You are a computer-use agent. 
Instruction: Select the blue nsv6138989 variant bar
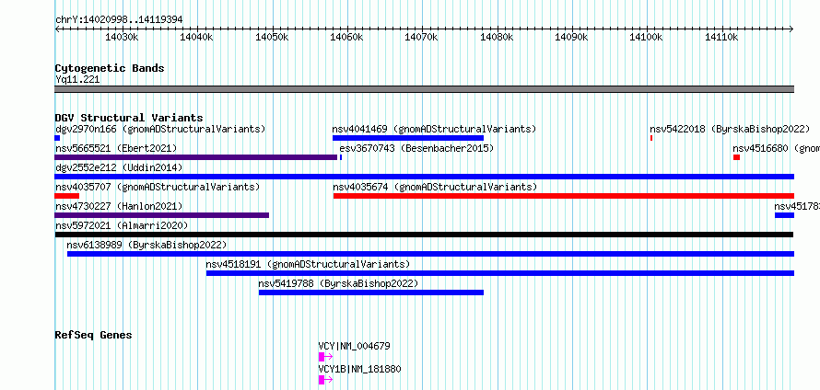click(430, 254)
